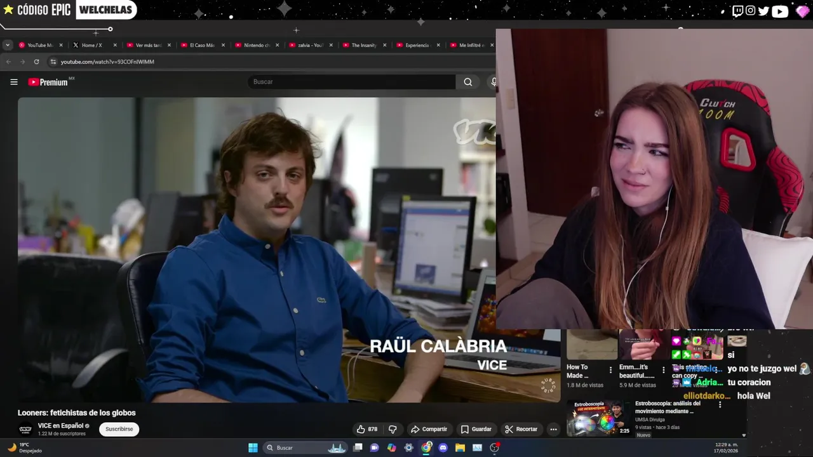View site information icon in address bar
This screenshot has height=457, width=813.
coord(53,62)
